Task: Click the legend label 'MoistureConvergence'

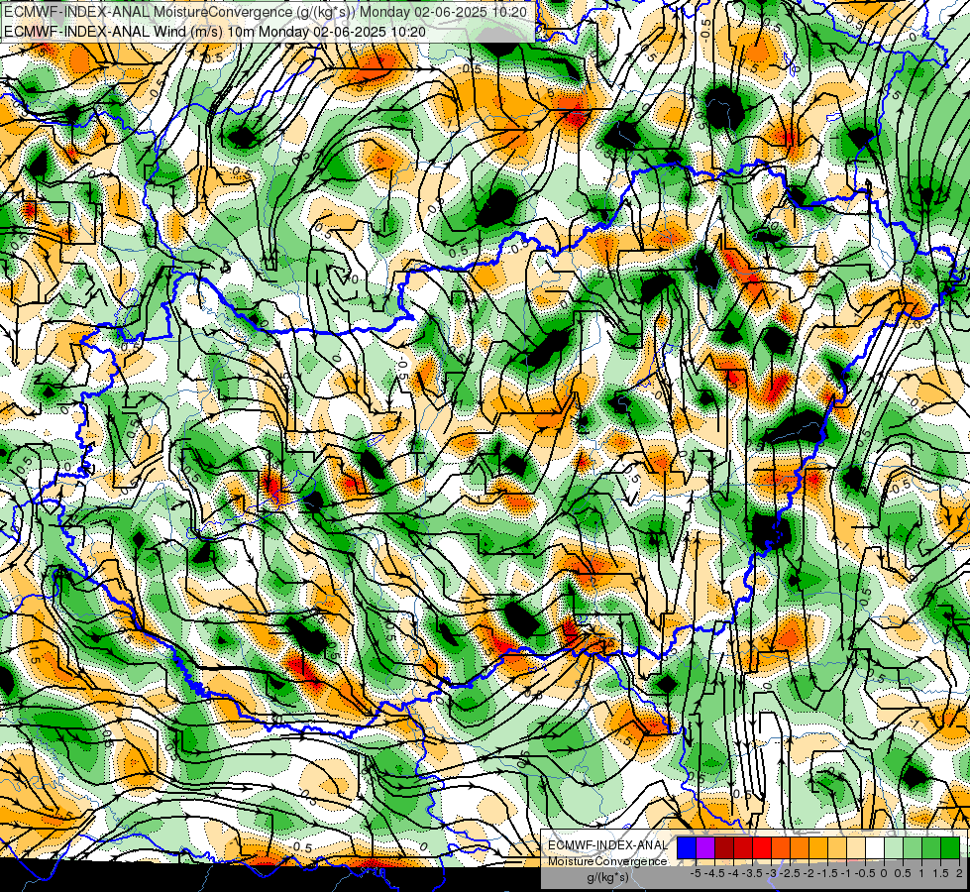Action: [x=607, y=861]
